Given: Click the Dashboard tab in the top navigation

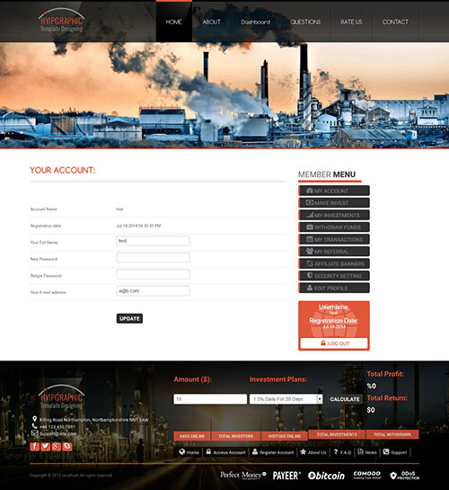Looking at the screenshot, I should (256, 22).
